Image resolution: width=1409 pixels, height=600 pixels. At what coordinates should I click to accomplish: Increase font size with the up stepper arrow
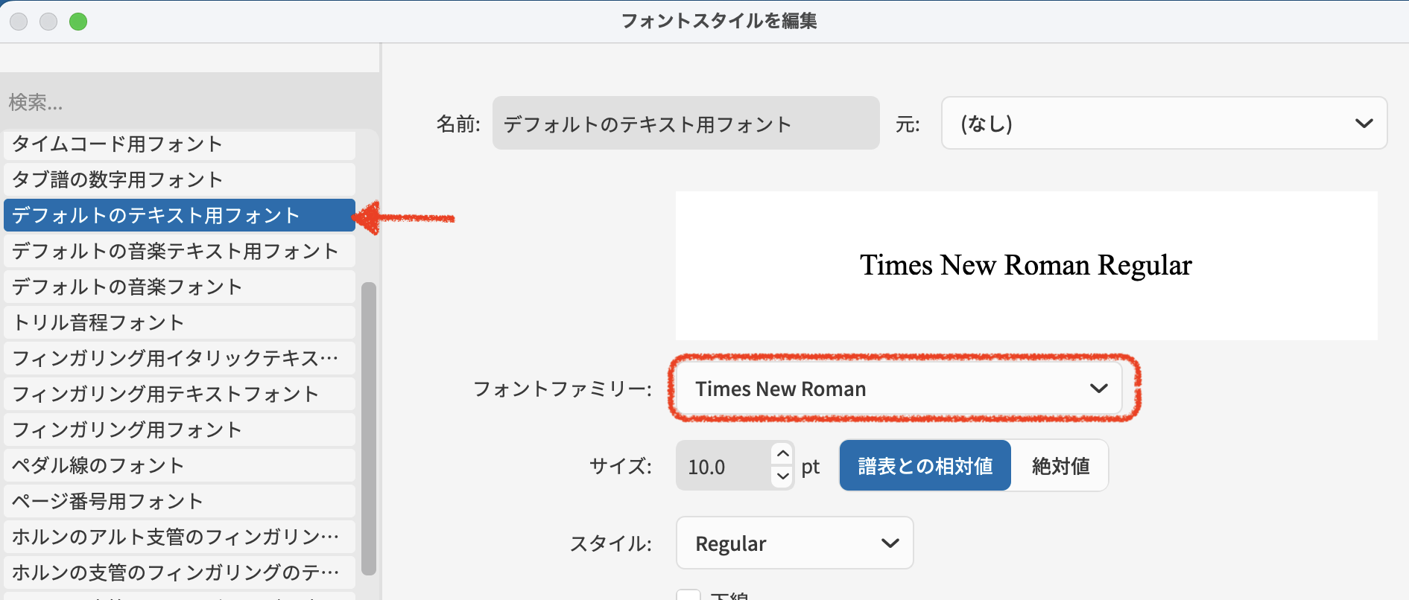point(782,453)
